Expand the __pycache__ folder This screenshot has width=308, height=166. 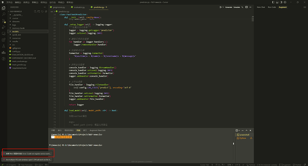(28, 15)
